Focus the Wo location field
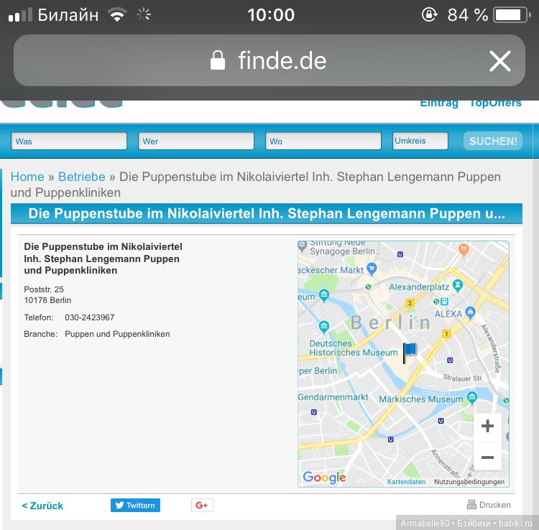This screenshot has width=539, height=530. point(323,141)
